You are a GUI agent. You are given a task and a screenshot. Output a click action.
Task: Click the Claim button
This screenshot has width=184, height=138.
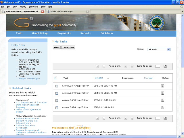pos(57,47)
